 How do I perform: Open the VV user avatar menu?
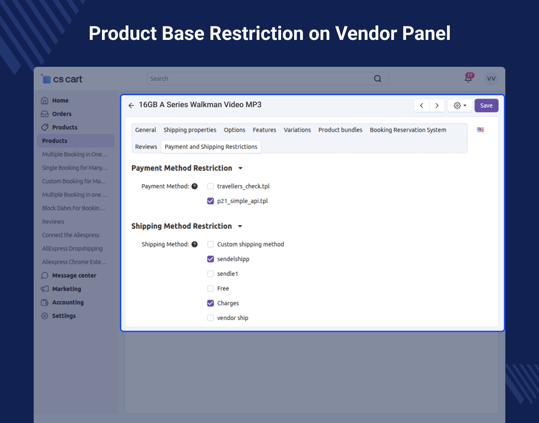click(491, 79)
